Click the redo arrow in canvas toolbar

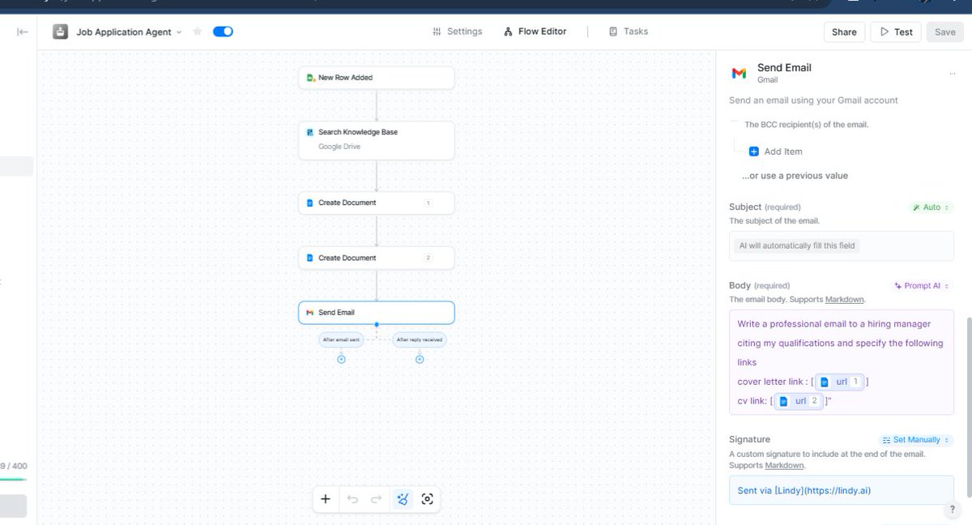coord(377,499)
